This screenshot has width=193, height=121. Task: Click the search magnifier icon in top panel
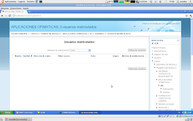point(156,2)
